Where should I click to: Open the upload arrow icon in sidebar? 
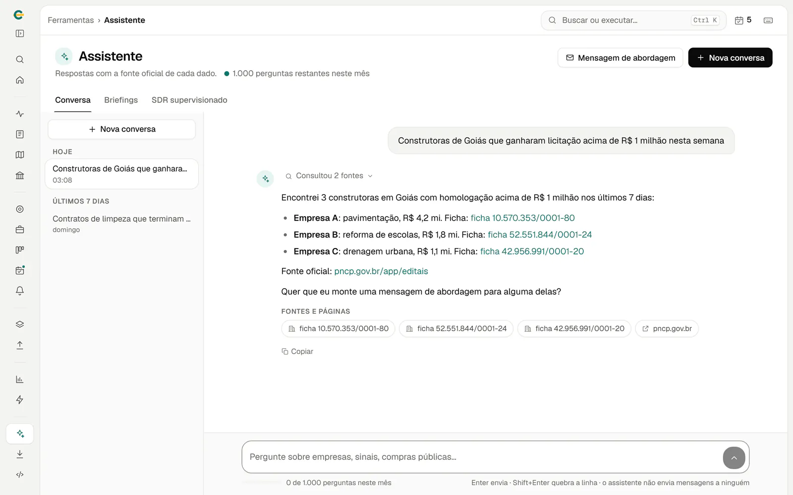click(20, 345)
